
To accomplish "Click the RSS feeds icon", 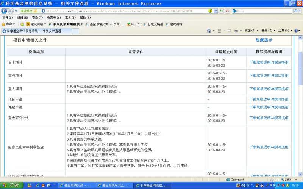I will [x=220, y=31].
